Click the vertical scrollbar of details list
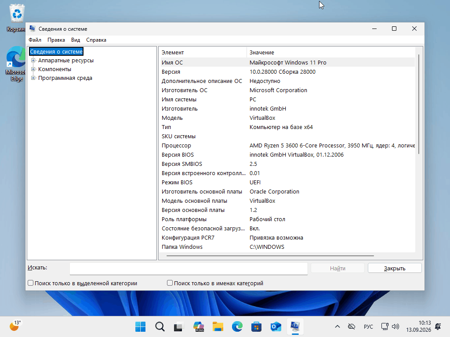The height and width of the screenshot is (337, 450). (419, 104)
